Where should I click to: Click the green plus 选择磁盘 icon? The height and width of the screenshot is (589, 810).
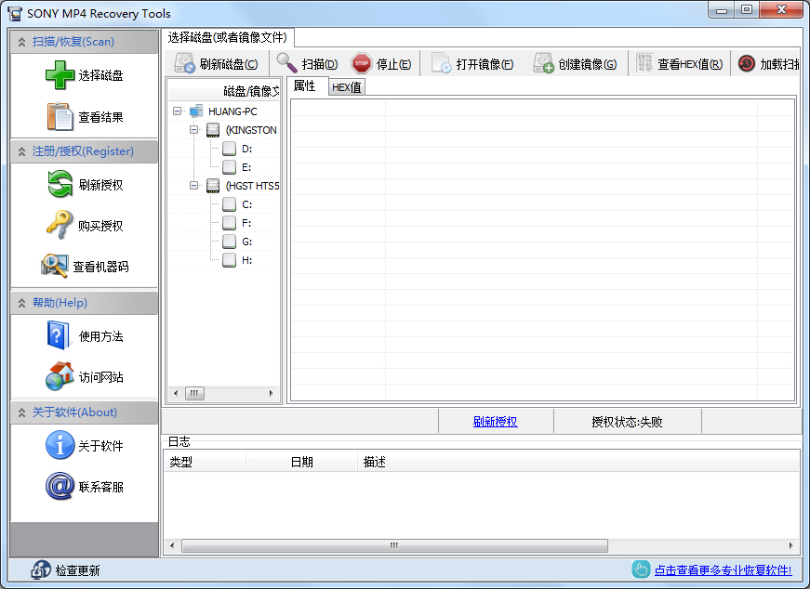click(x=60, y=75)
